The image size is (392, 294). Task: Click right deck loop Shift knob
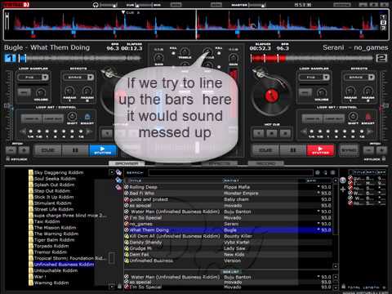click(x=353, y=117)
